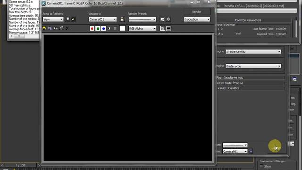Viewport: 302px width, 170px height.
Task: Toggle the green channel button
Action: click(x=98, y=28)
